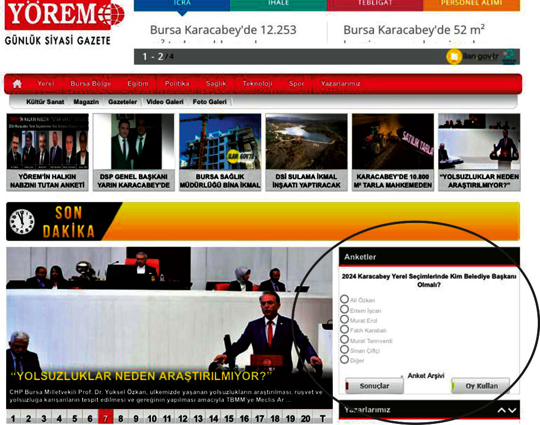Open the Politika menu item

click(177, 84)
